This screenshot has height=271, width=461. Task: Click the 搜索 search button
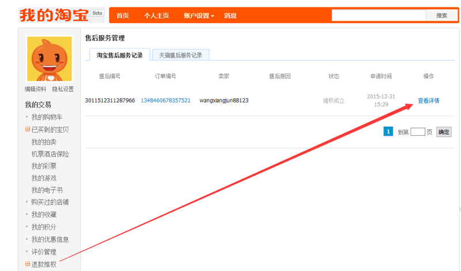[x=441, y=16]
